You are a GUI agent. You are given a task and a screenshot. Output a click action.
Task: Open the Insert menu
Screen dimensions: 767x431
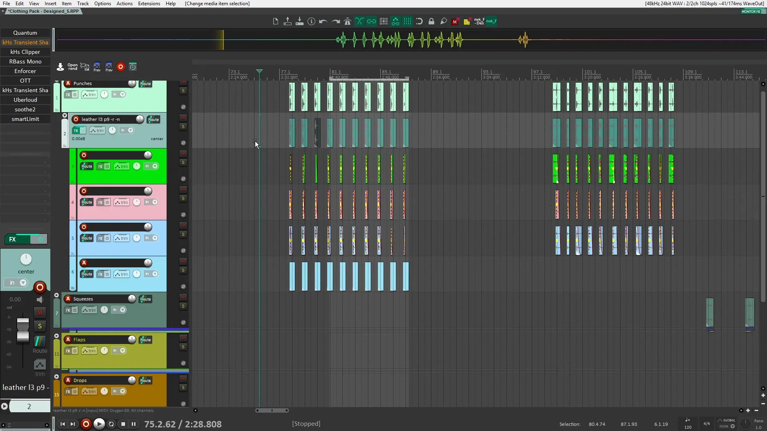coord(50,4)
